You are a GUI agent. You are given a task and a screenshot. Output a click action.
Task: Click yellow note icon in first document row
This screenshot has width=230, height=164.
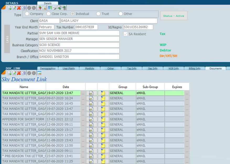[x=103, y=93]
